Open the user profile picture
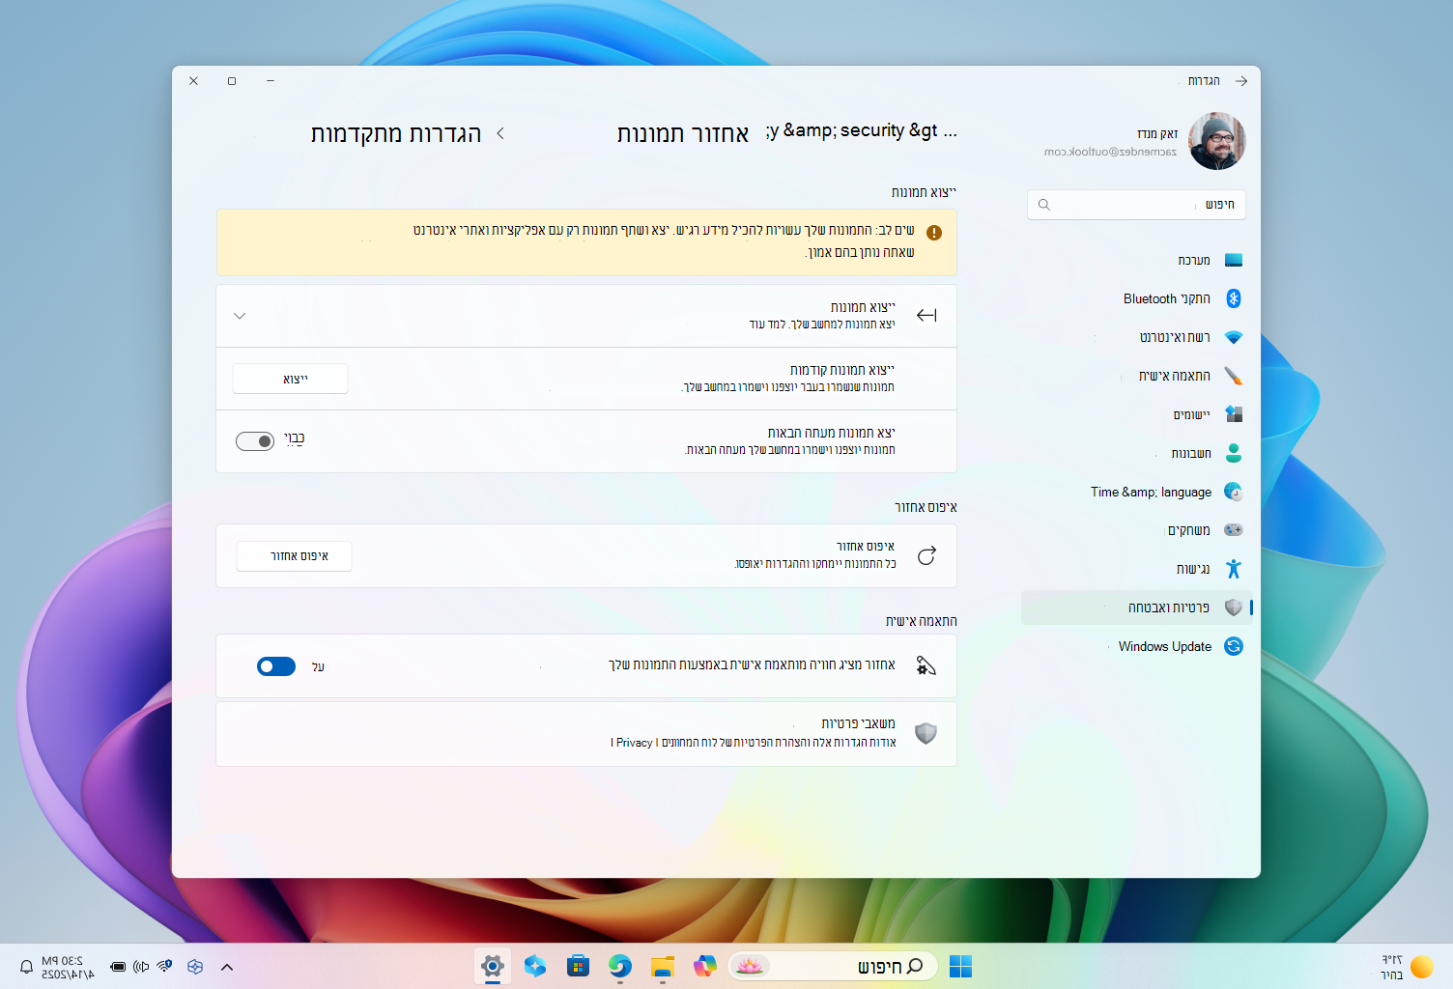 pyautogui.click(x=1216, y=141)
